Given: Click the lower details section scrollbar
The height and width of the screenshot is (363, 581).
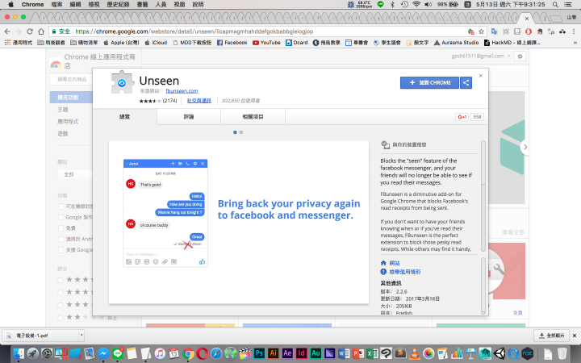Looking at the screenshot, I should tap(483, 286).
